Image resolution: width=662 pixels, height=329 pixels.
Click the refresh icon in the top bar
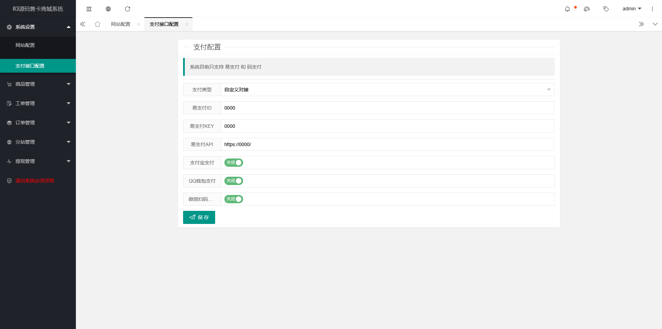[128, 9]
